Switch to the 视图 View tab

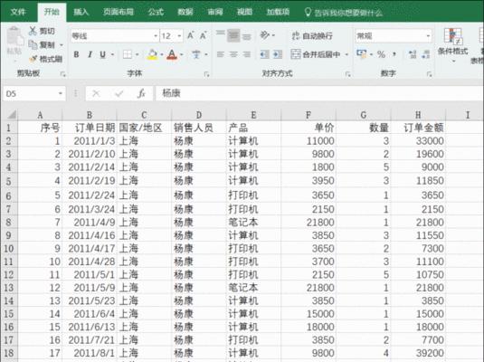(x=244, y=12)
